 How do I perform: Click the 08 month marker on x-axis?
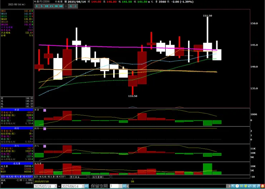pos(133,181)
